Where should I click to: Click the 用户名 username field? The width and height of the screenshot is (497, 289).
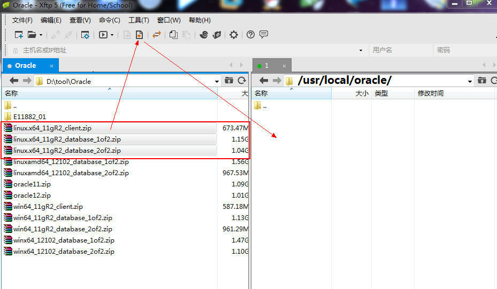point(401,50)
